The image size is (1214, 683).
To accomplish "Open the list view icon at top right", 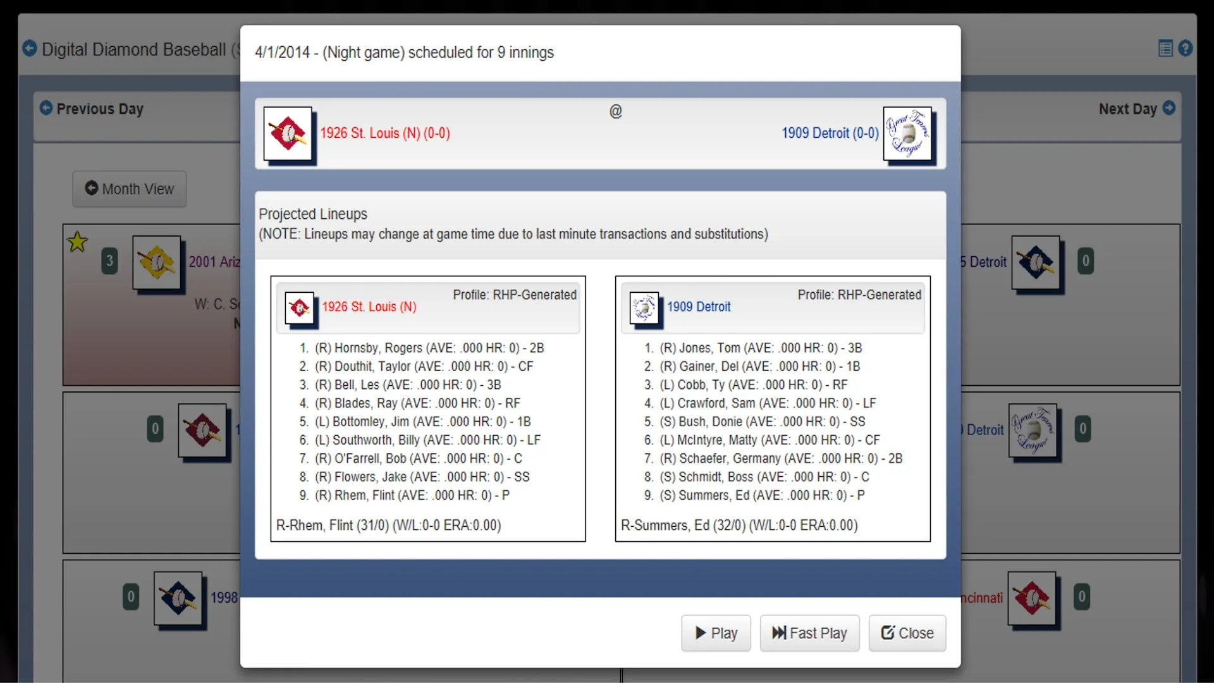I will tap(1165, 48).
